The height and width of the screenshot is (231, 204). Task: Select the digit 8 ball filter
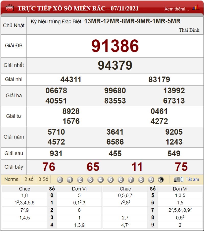(x=141, y=180)
